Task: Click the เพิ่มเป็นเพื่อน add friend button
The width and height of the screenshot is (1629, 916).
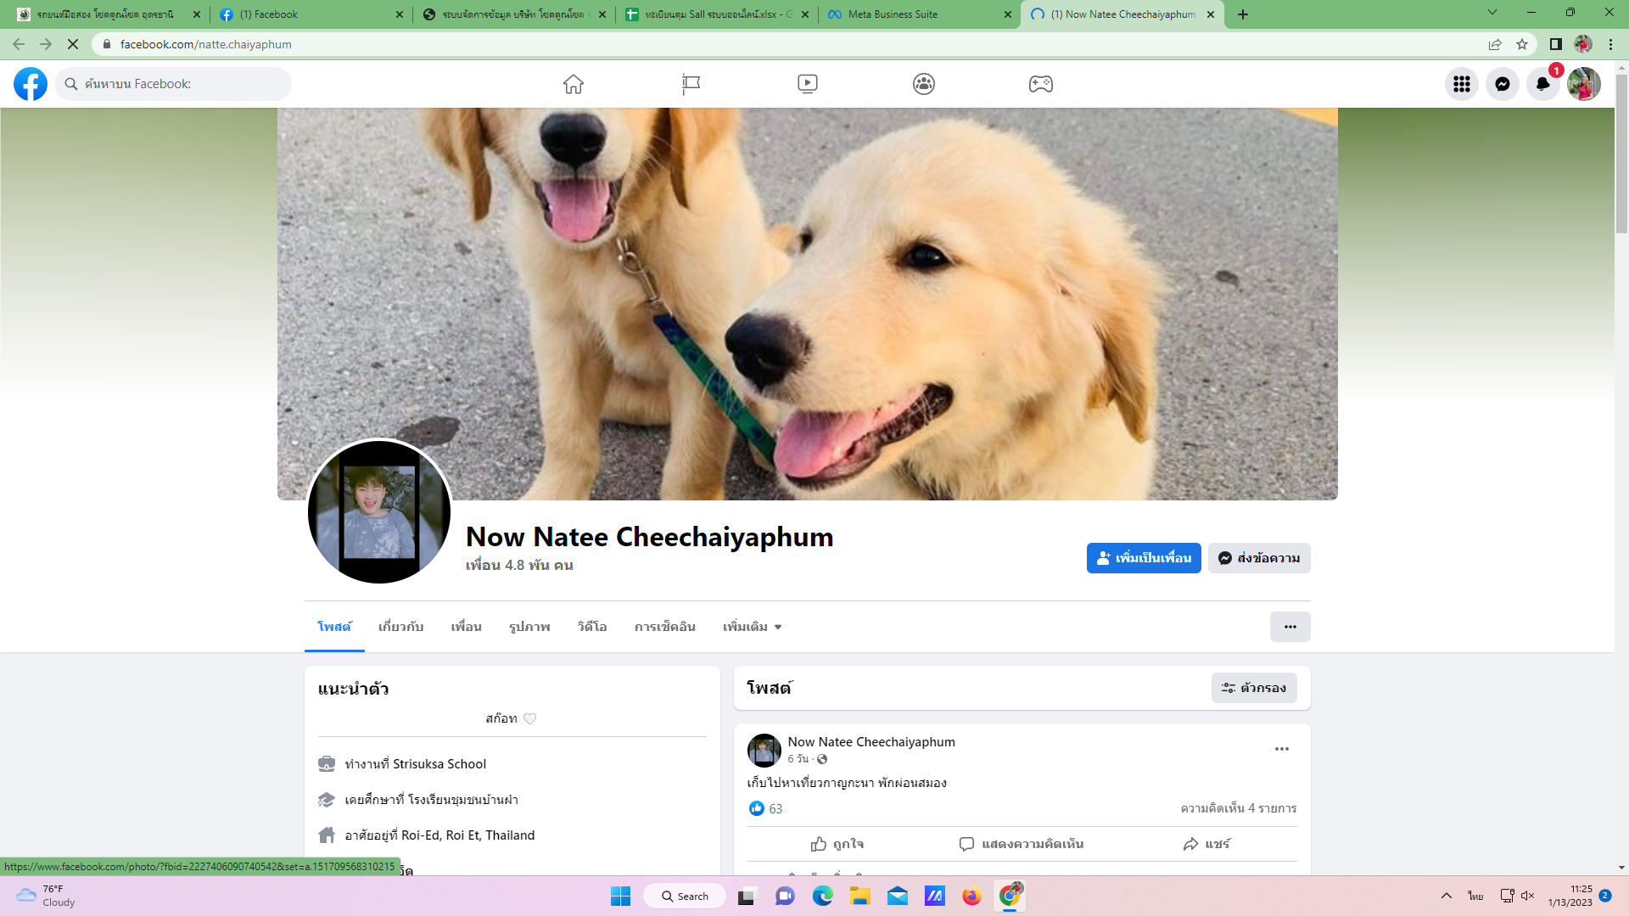Action: (x=1143, y=558)
